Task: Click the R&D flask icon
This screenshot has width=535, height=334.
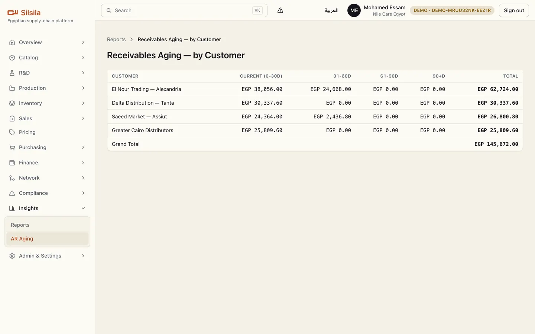Action: pyautogui.click(x=12, y=73)
